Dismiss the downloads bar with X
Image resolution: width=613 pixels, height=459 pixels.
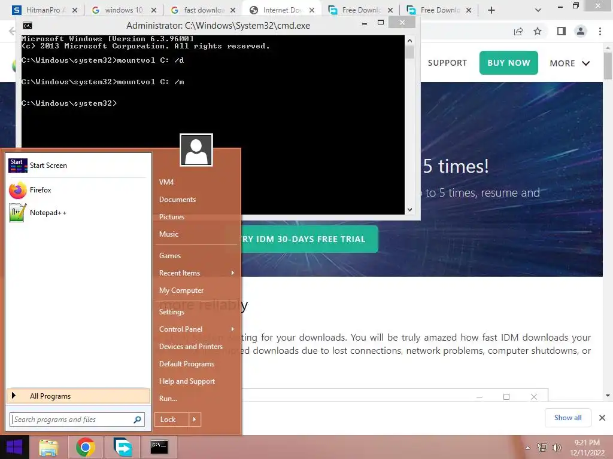(x=602, y=418)
